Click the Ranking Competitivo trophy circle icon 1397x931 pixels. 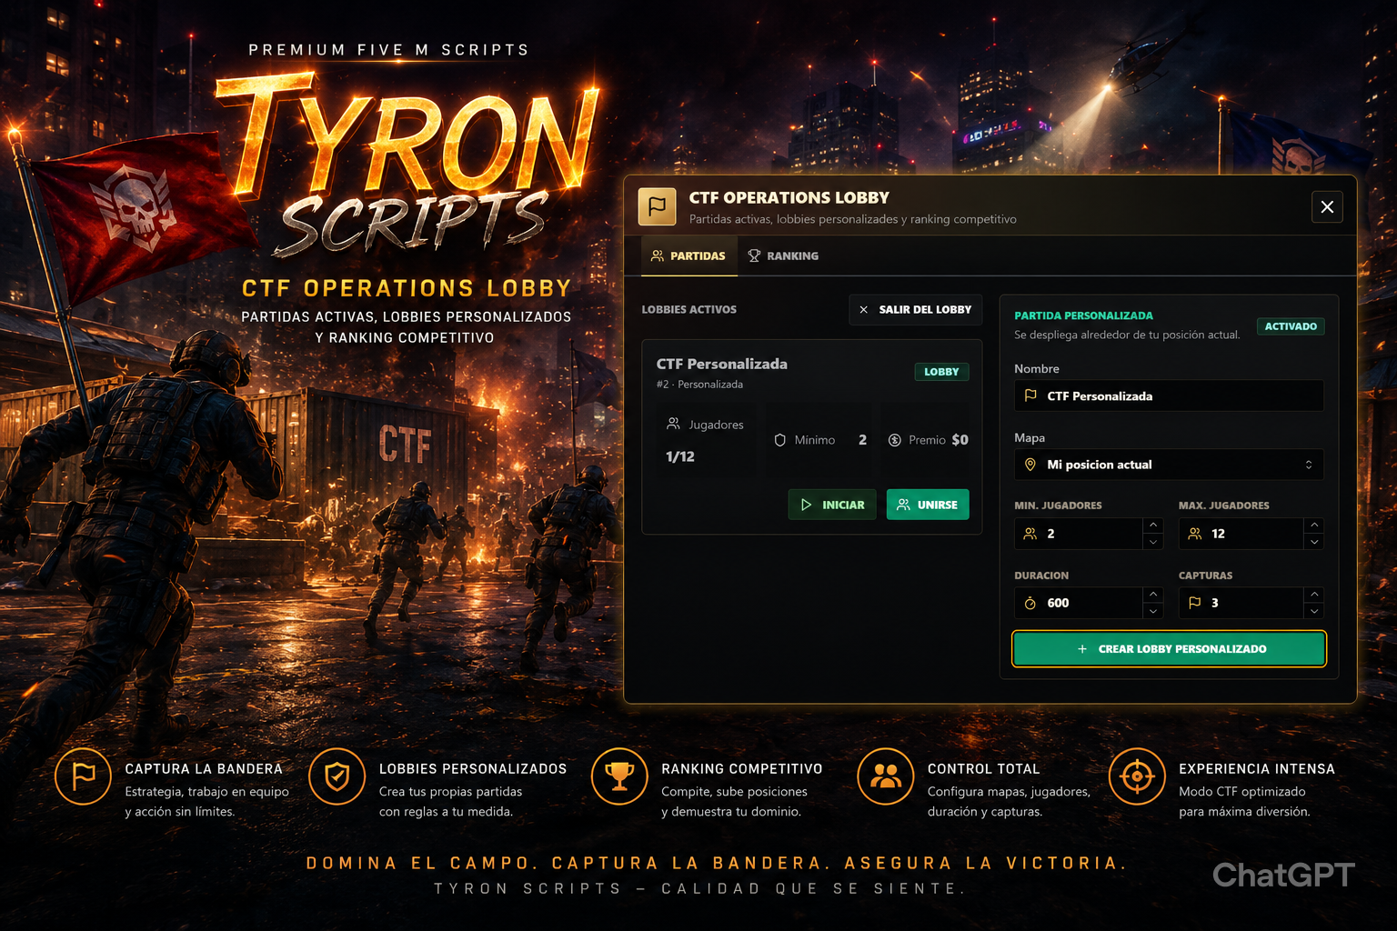619,776
